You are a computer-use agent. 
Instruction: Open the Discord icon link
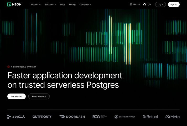(x=131, y=4)
